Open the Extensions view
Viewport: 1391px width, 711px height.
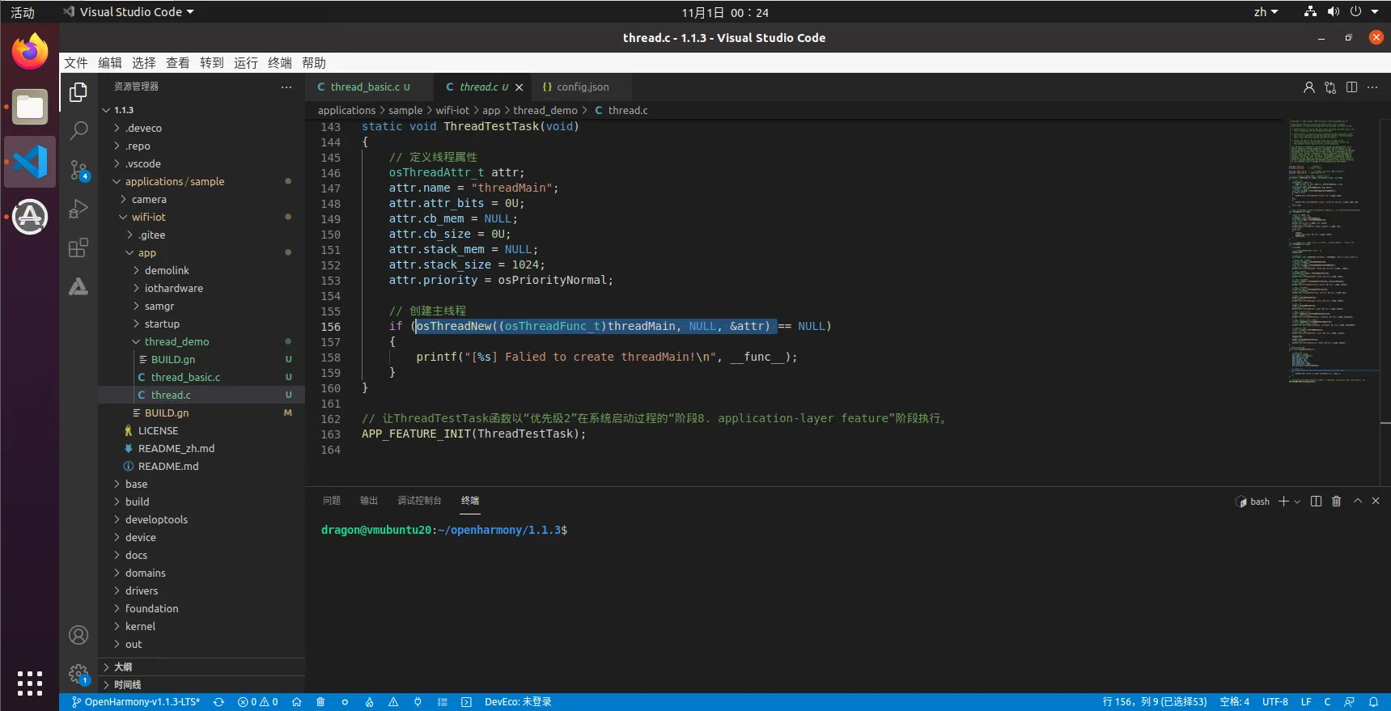click(78, 248)
